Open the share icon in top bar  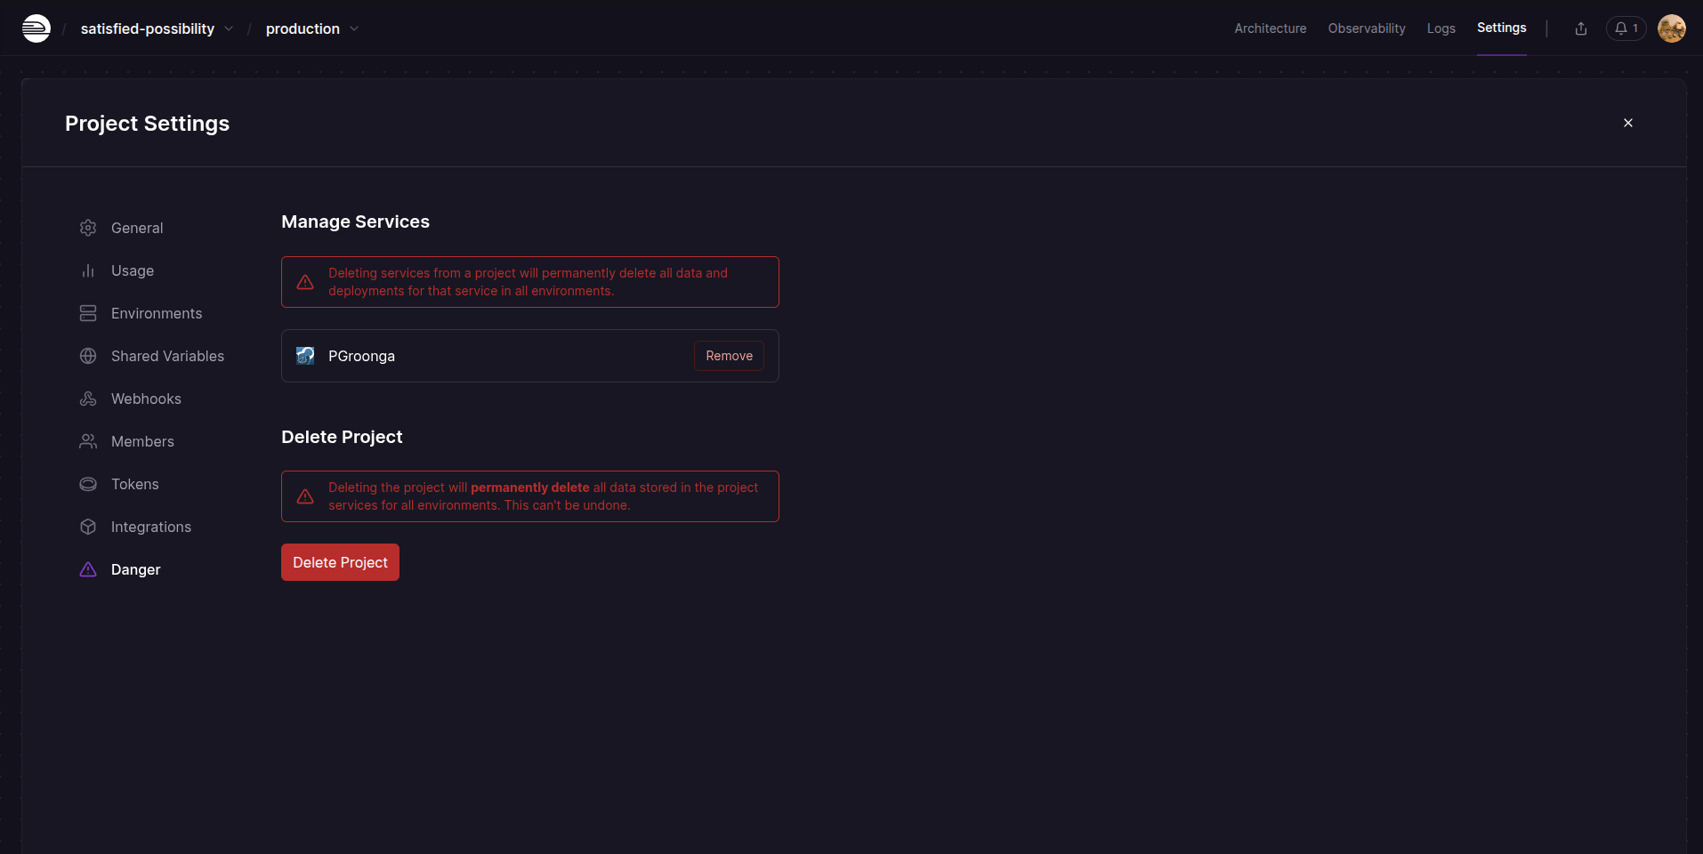1580,28
